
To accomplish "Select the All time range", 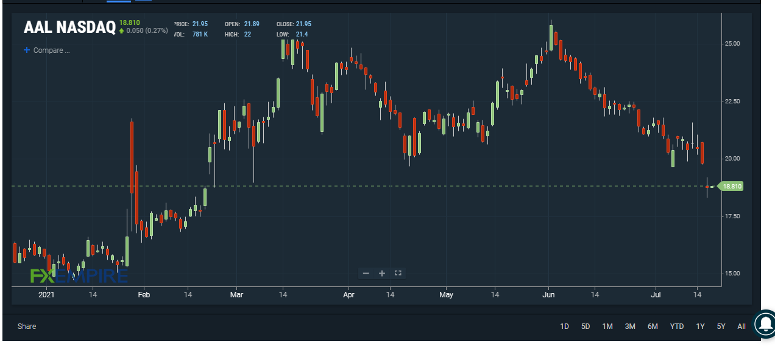I will pos(741,327).
